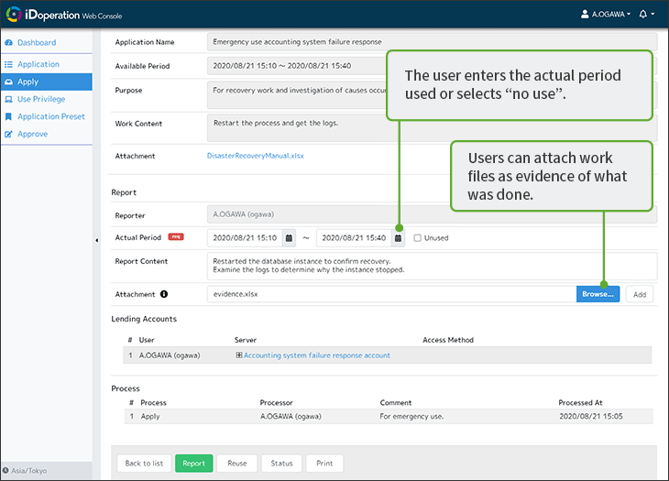Open DisasterRecoveryManual.xlsx attachment link
Image resolution: width=669 pixels, height=481 pixels.
[x=255, y=156]
